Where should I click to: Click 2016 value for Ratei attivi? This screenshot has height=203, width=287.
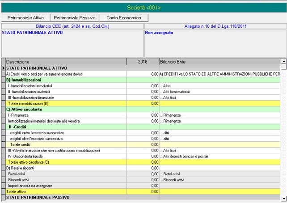[143, 174]
